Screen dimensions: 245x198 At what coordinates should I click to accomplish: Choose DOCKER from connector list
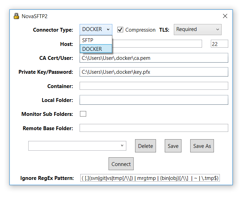(96, 49)
